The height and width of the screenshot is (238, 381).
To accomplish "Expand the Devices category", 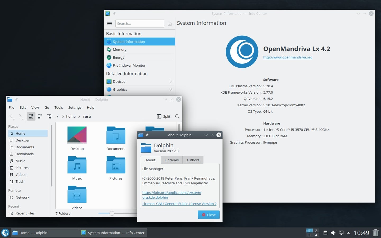I will click(x=119, y=81).
